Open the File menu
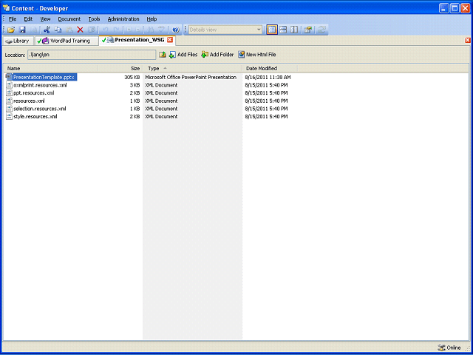473x355 pixels. click(x=13, y=19)
